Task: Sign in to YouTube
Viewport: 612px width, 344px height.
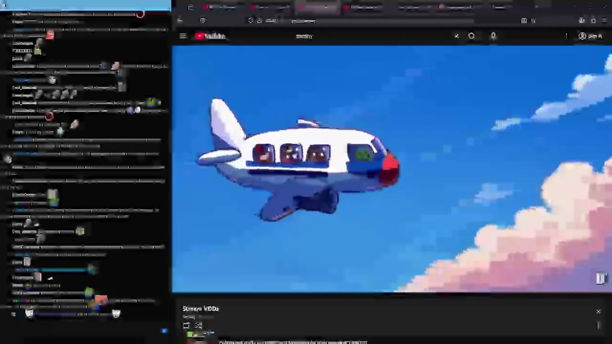Action: [590, 36]
